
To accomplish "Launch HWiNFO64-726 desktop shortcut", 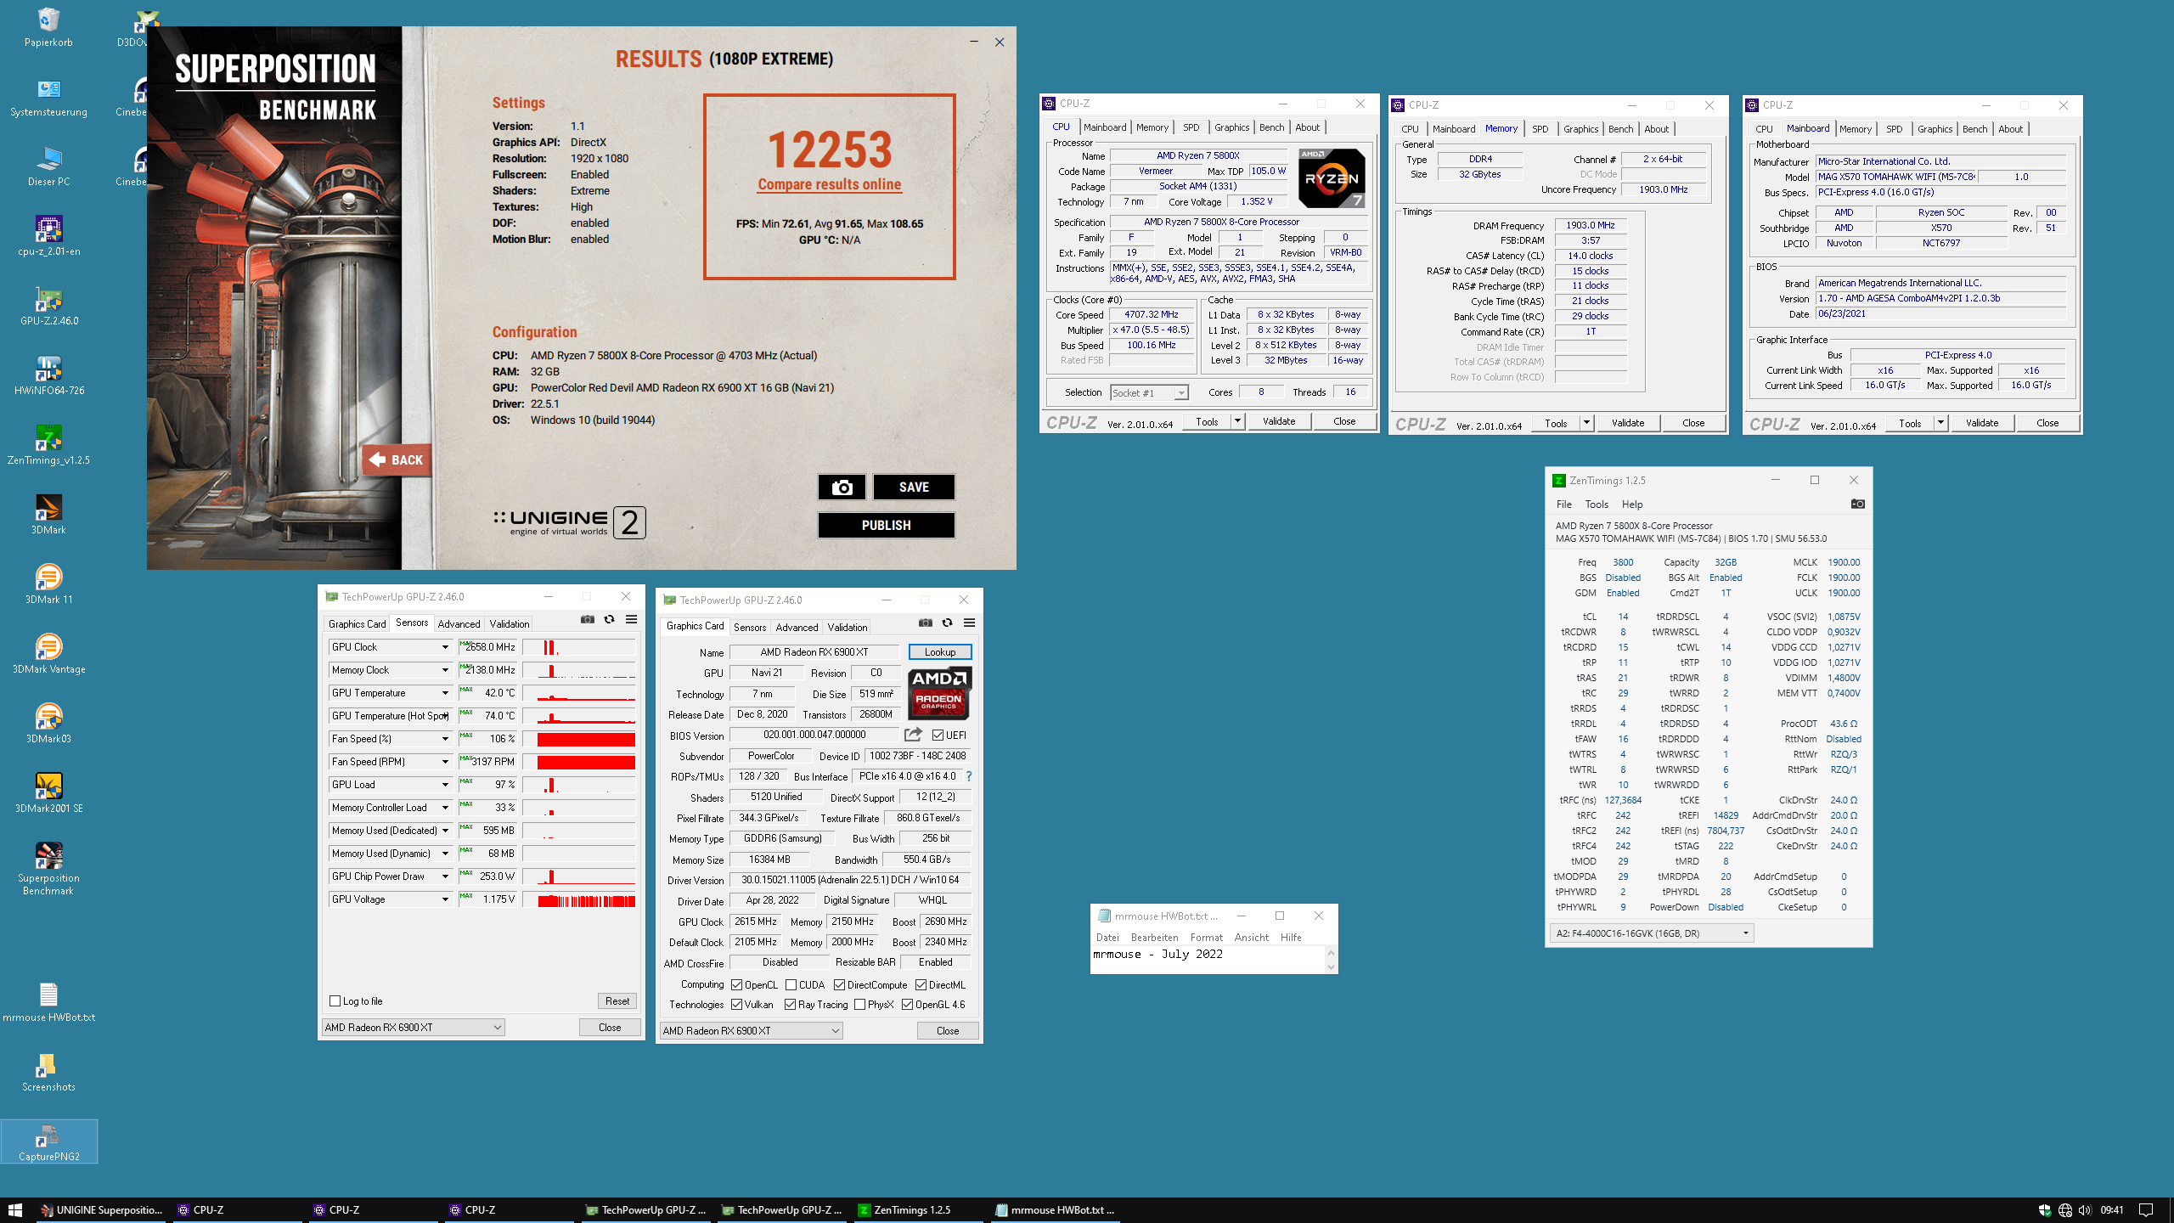I will [x=48, y=375].
